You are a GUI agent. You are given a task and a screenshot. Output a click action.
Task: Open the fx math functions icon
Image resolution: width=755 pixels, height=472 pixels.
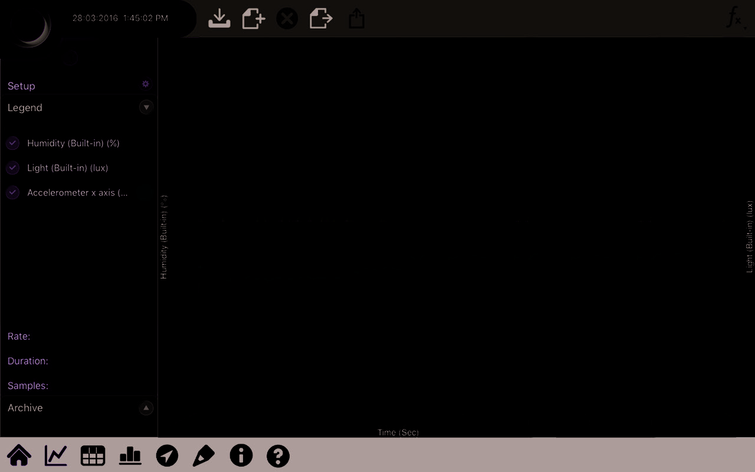734,19
